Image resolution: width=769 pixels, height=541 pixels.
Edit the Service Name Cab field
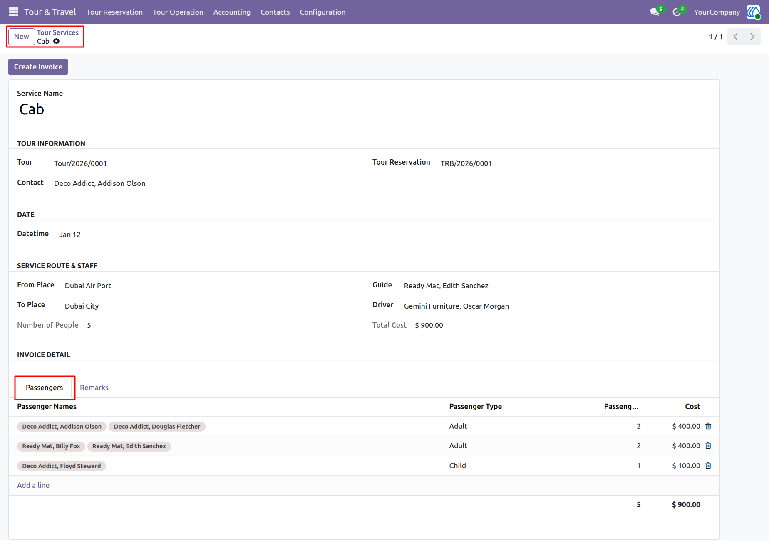(x=32, y=109)
